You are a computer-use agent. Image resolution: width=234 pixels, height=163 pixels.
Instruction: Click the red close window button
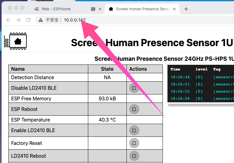click(10, 8)
